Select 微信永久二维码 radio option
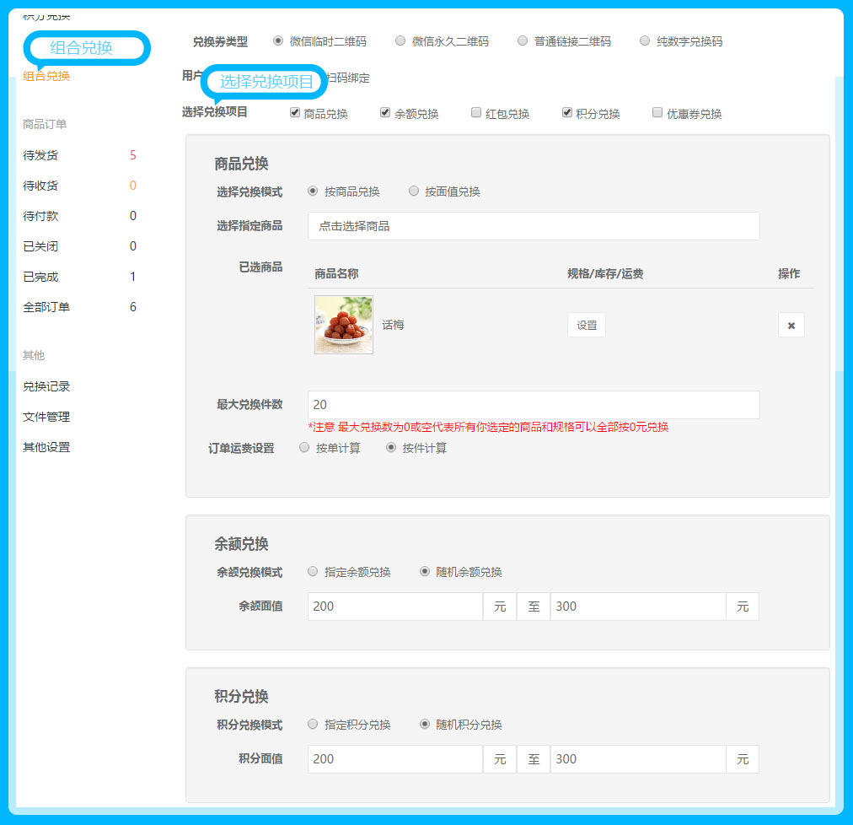Viewport: 853px width, 825px height. (400, 40)
